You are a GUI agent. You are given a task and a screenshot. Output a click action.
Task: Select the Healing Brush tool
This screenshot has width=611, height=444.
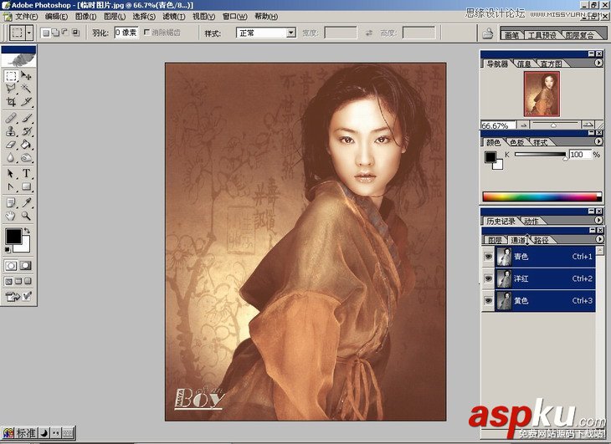[x=11, y=118]
